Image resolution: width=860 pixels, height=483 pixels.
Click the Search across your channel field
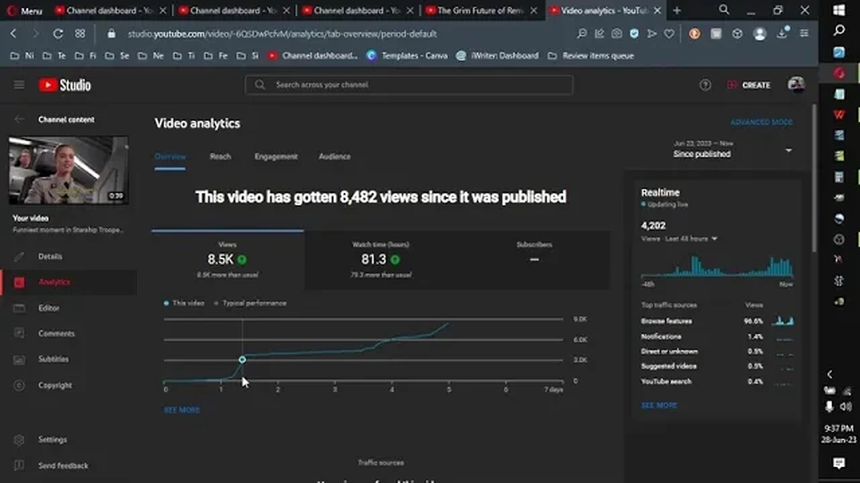[408, 85]
